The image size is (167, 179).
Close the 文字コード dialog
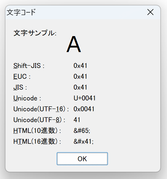[x=150, y=12]
